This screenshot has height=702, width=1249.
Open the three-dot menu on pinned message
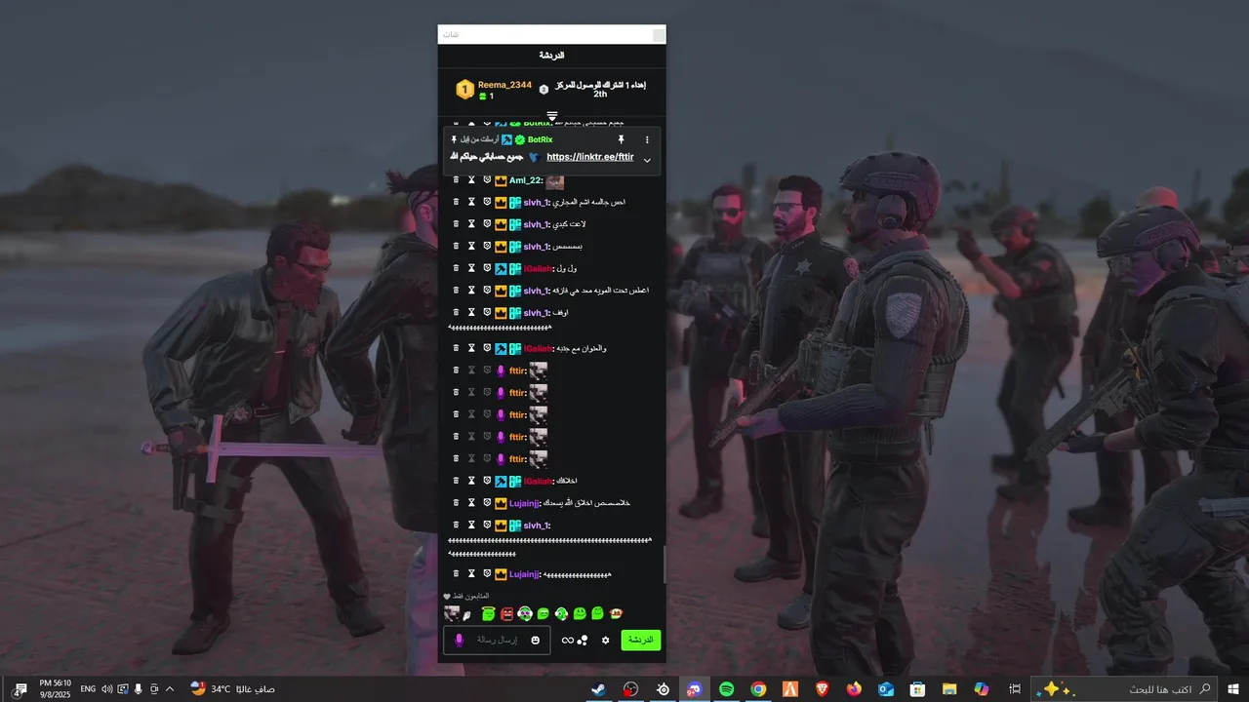646,140
